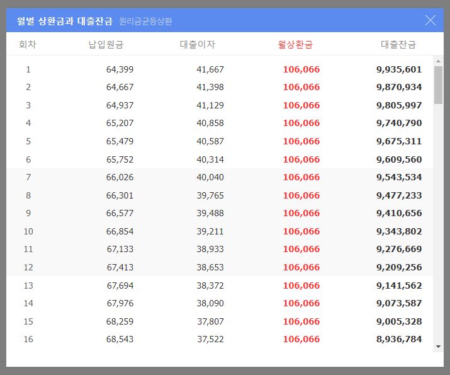Viewport: 450px width, 375px height.
Task: Select balance 9,005,328
Action: point(399,321)
